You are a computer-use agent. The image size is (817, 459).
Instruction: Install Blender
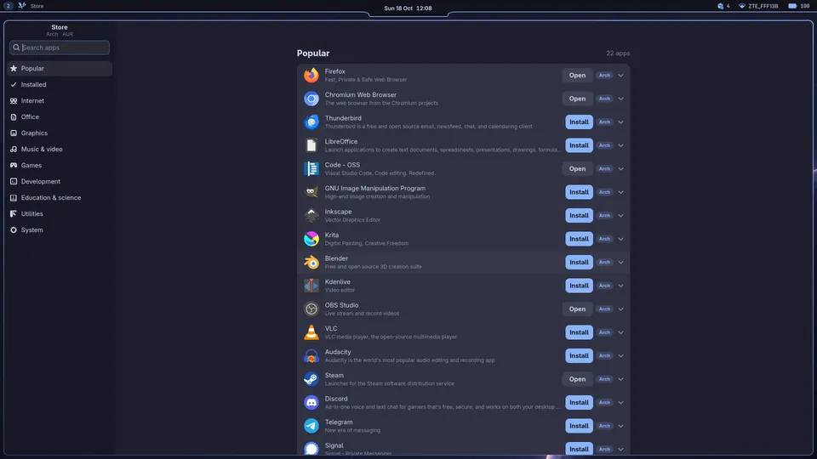pyautogui.click(x=579, y=263)
